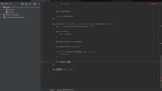
Task: Click line number 88 in gutter
Action: click(42, 62)
